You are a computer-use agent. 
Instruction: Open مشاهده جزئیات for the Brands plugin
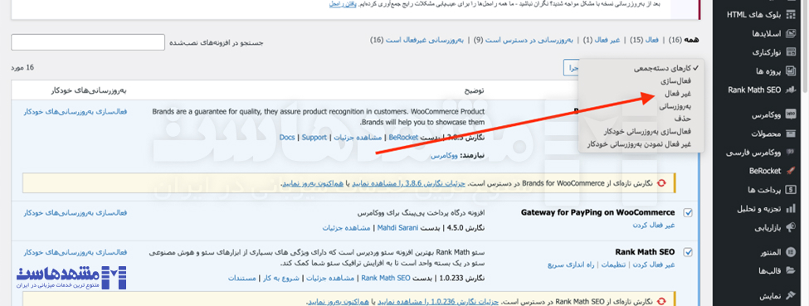pyautogui.click(x=358, y=138)
